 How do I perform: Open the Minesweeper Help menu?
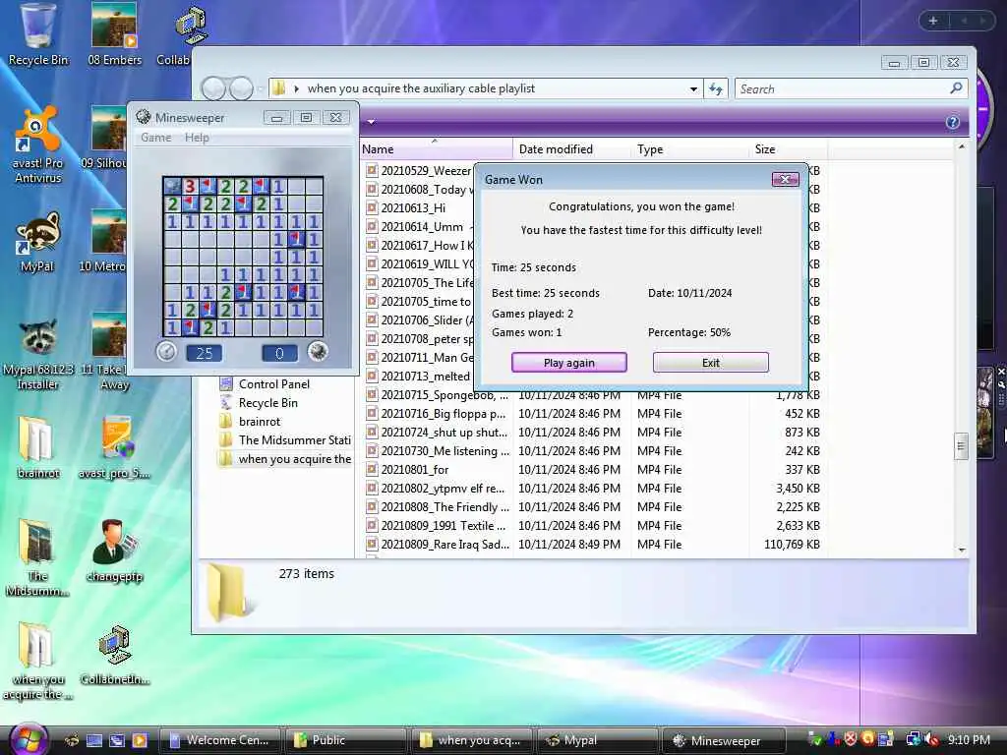[197, 138]
